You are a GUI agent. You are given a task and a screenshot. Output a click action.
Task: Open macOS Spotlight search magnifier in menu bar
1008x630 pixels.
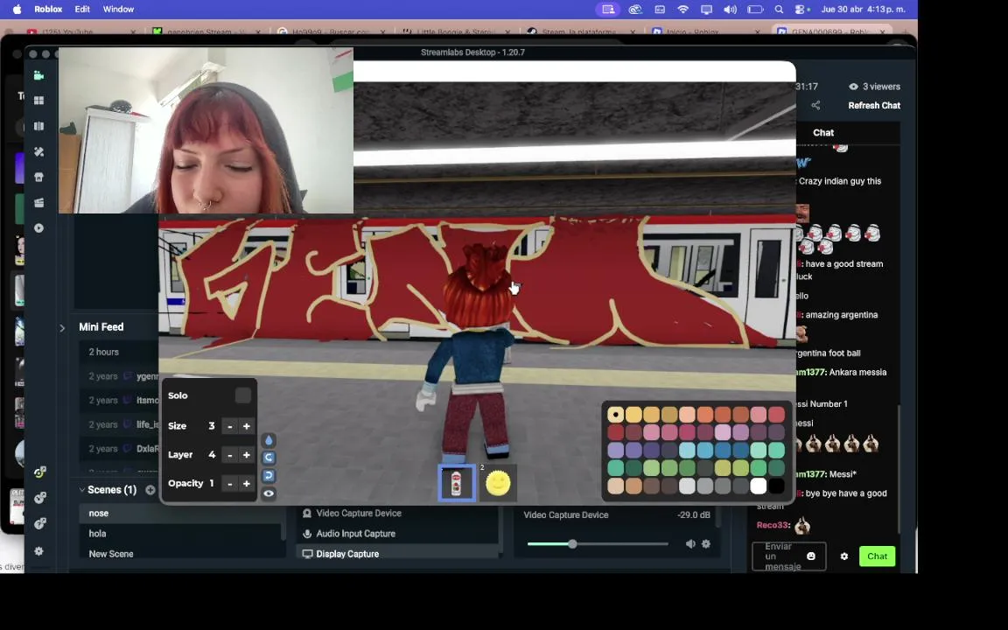(779, 10)
